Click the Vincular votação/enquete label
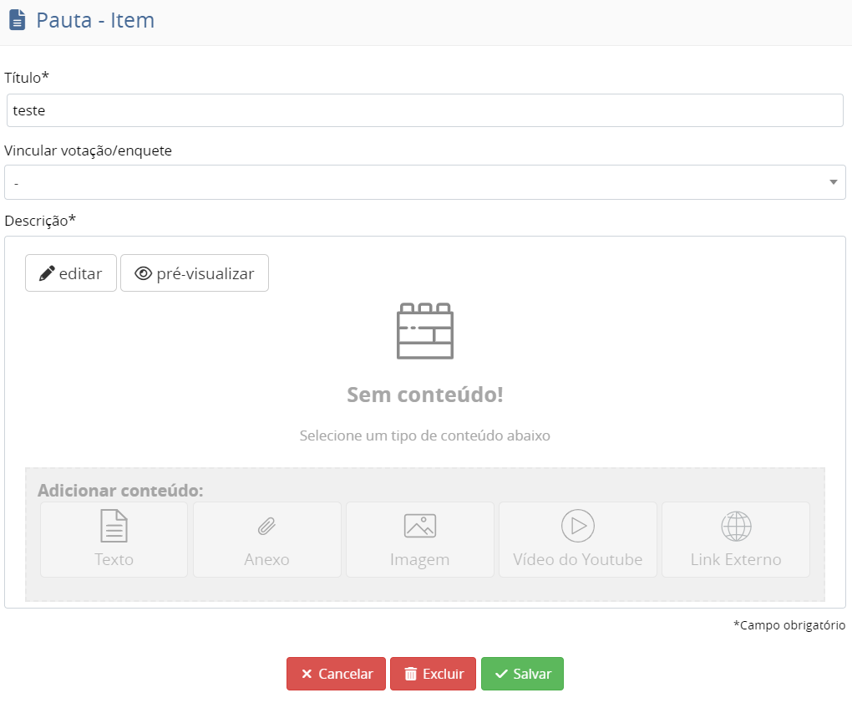 tap(88, 150)
